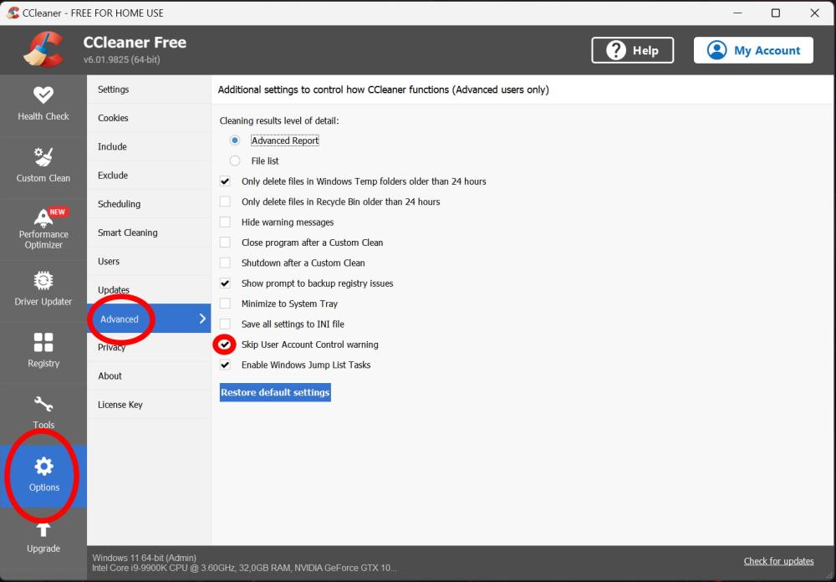836x582 pixels.
Task: Enable Close program after Custom Clean
Action: pos(225,242)
